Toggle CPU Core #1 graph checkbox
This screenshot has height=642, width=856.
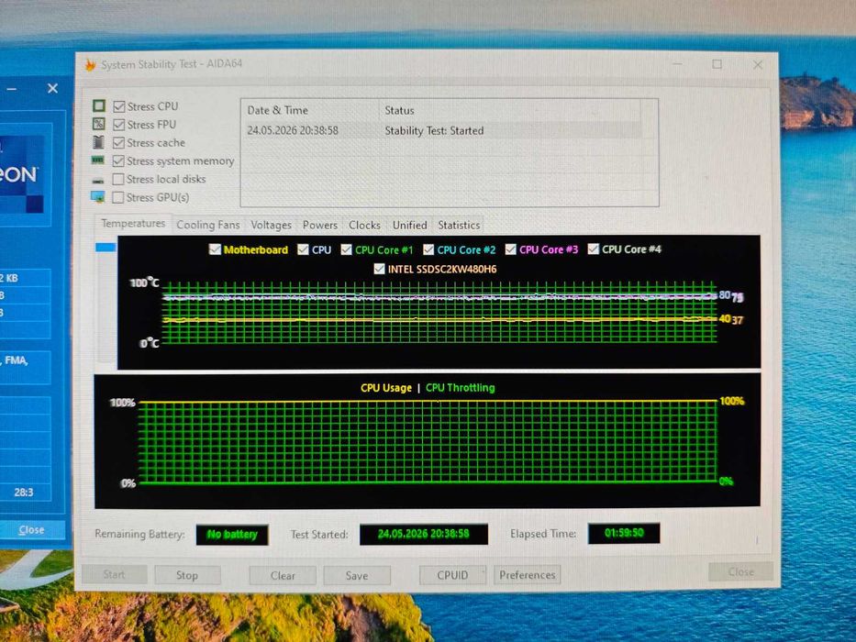point(346,249)
